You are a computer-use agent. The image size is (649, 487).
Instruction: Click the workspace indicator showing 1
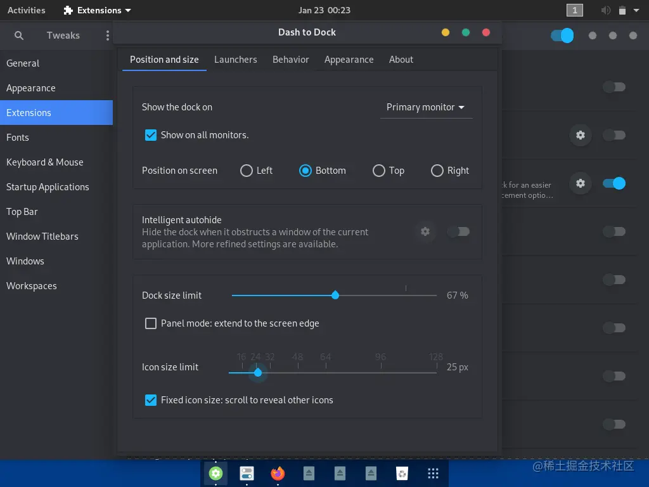point(574,10)
